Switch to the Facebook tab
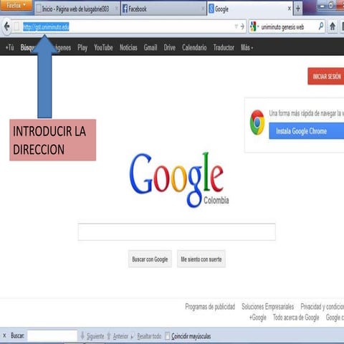This screenshot has width=344, height=344. pyautogui.click(x=163, y=9)
